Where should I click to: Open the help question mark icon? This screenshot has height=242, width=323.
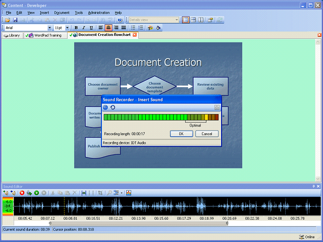pos(119,20)
